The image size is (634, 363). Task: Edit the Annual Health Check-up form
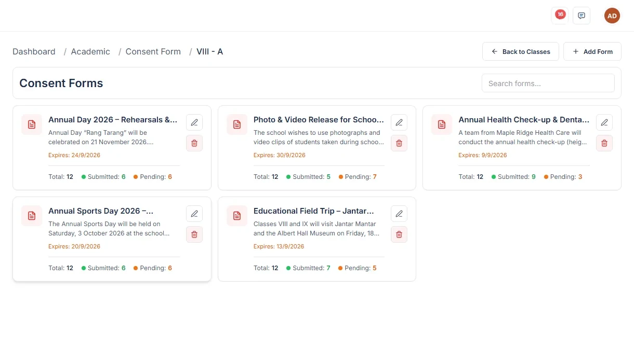point(604,122)
